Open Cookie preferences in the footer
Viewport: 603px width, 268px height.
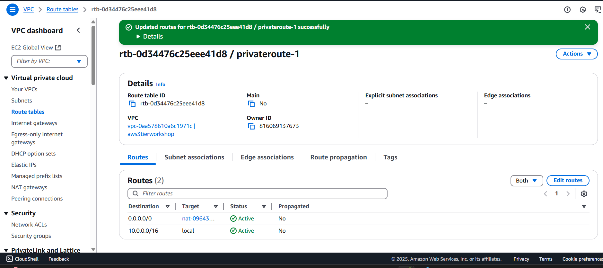coord(582,259)
